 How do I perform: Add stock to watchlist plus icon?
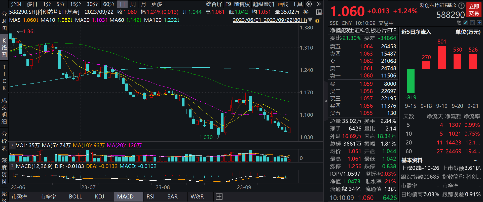point(479,23)
